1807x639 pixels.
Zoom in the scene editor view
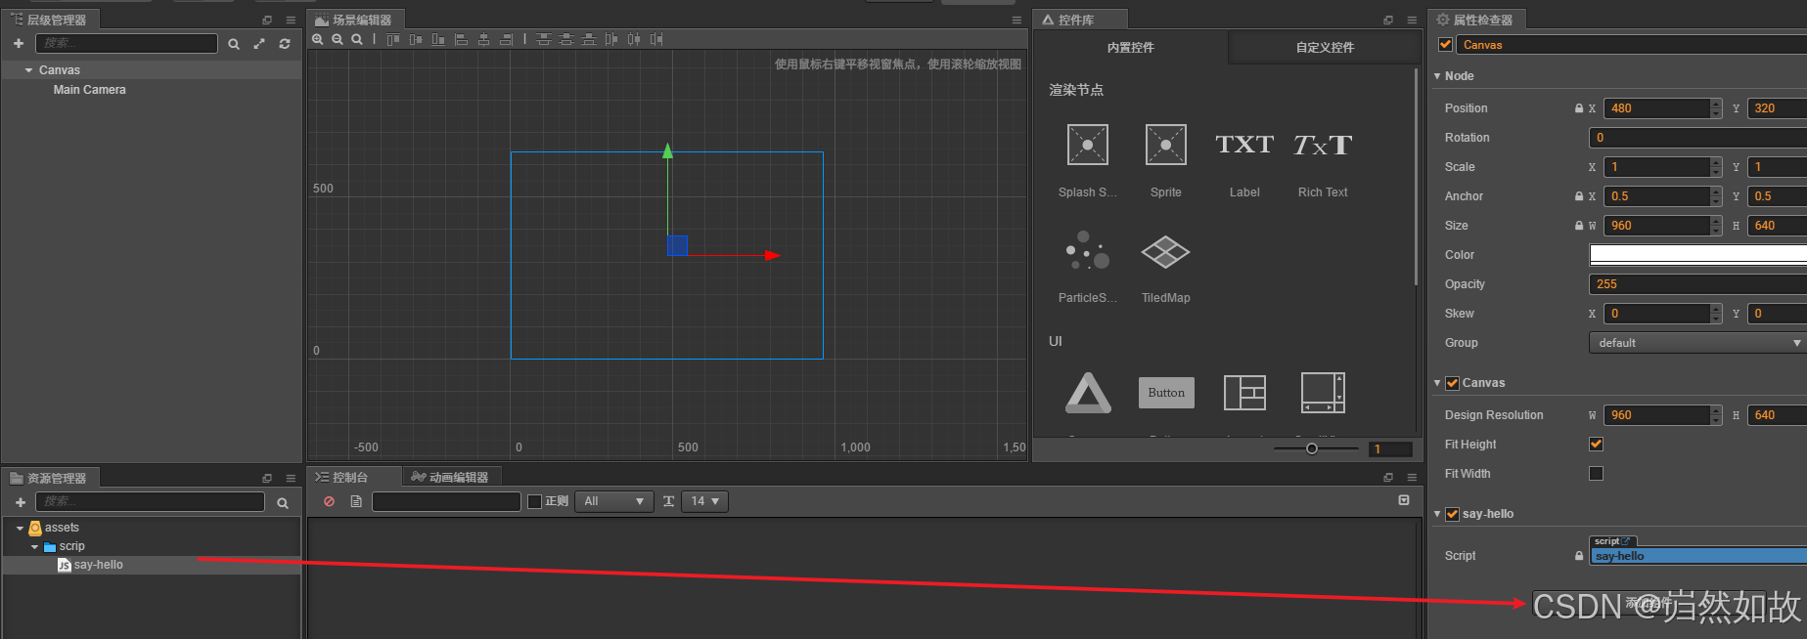pyautogui.click(x=318, y=39)
